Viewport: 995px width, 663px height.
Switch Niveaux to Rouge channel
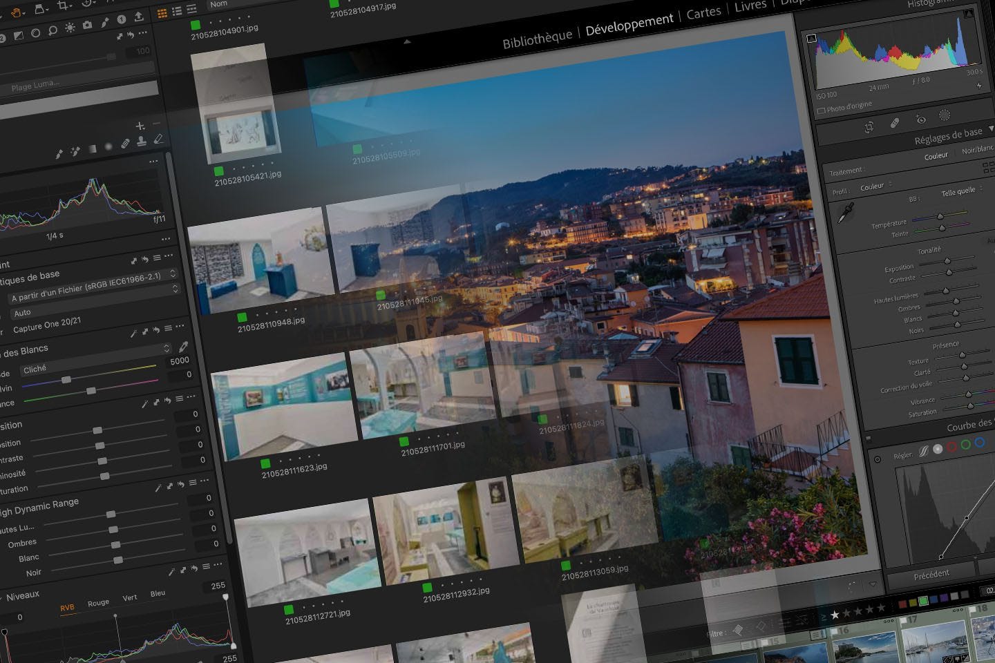click(98, 603)
